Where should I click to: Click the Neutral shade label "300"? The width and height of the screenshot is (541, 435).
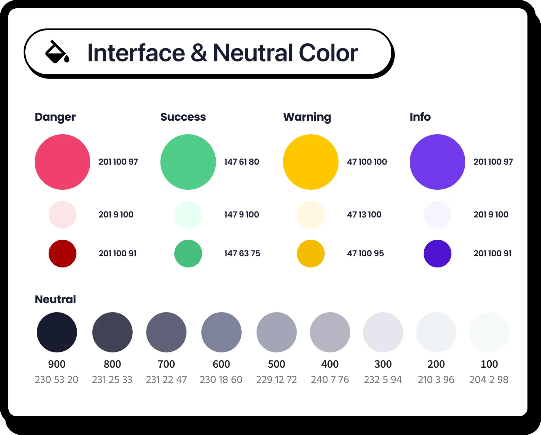383,364
